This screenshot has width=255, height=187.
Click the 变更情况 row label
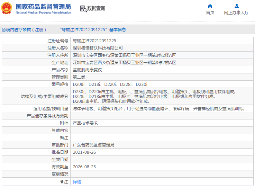(x=60, y=174)
